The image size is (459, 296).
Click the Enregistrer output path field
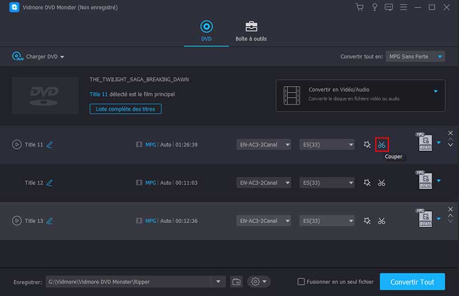pos(129,282)
